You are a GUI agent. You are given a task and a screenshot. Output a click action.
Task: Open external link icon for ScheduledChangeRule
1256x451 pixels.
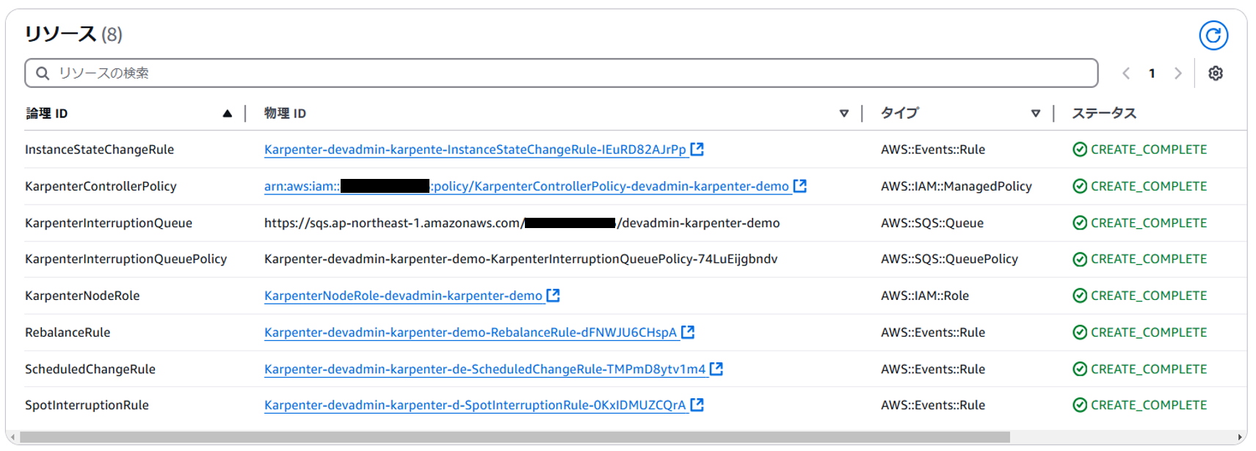(x=716, y=368)
